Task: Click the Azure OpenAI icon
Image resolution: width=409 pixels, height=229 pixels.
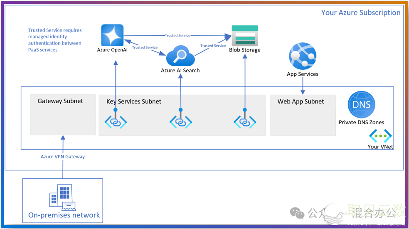Action: [x=112, y=35]
